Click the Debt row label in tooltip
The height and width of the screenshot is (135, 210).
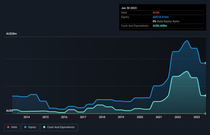pos(124,13)
